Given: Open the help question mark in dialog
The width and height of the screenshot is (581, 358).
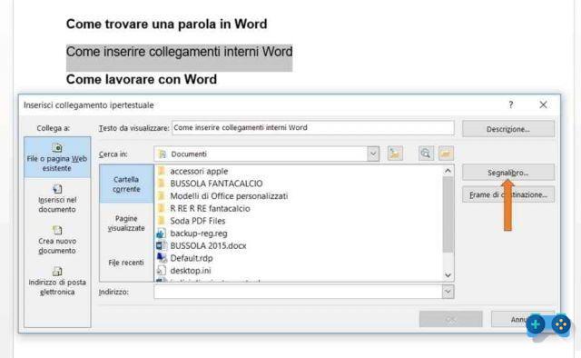Looking at the screenshot, I should click(x=511, y=105).
